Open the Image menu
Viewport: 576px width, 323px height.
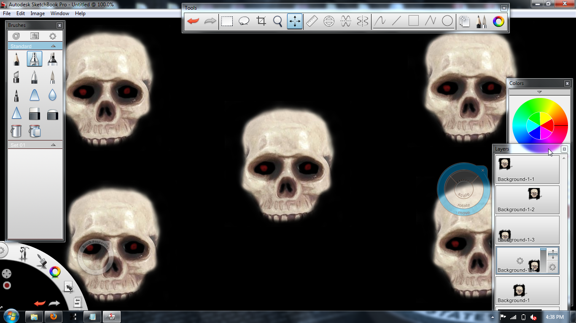pyautogui.click(x=38, y=13)
